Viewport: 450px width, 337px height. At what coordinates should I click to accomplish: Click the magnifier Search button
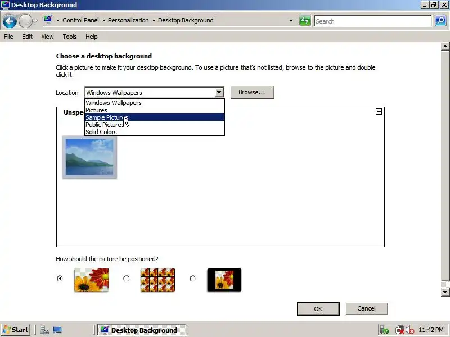click(440, 21)
